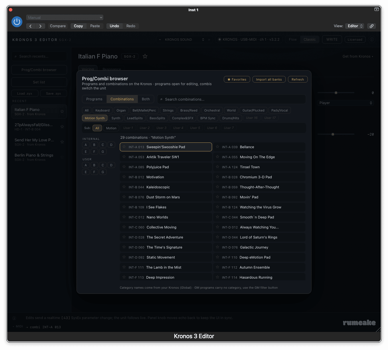
Task: Star Galactic Journey as favorite
Action: pyautogui.click(x=217, y=247)
